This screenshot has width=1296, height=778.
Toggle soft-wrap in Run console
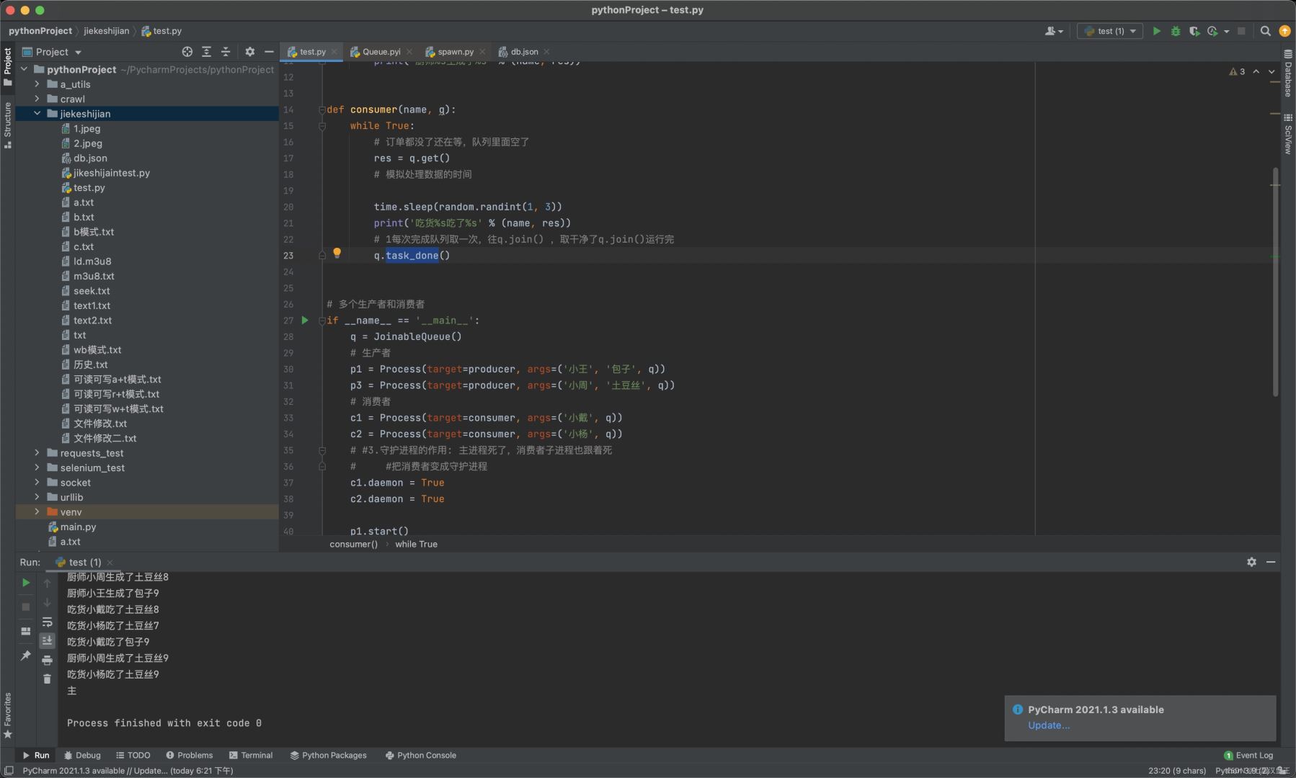[x=47, y=622]
